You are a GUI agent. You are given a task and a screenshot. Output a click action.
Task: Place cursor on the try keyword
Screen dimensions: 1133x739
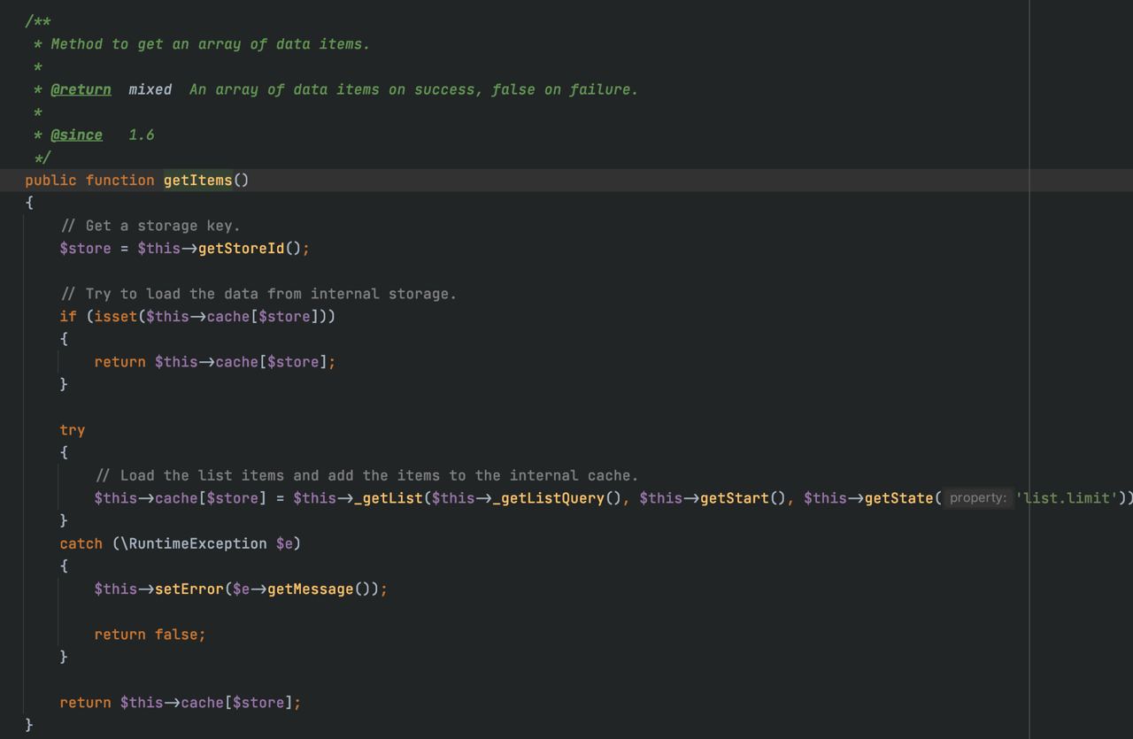(73, 430)
